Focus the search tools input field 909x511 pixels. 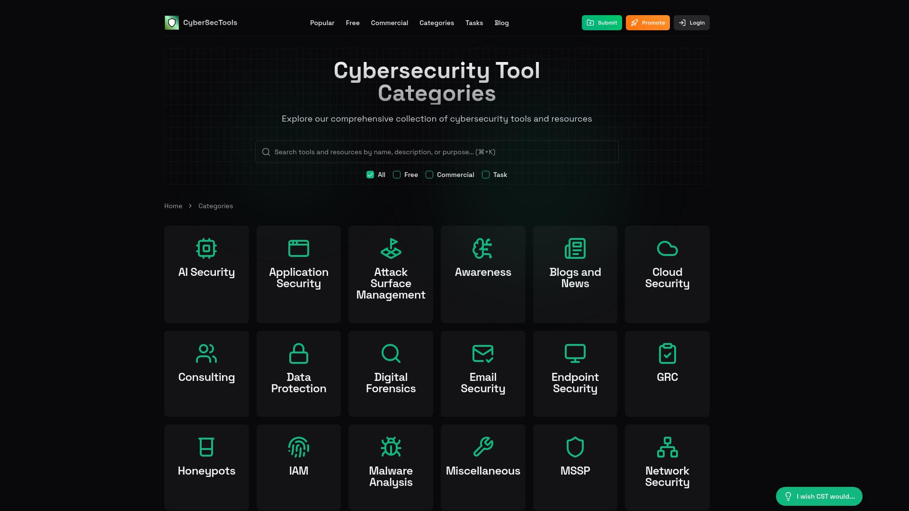[437, 152]
